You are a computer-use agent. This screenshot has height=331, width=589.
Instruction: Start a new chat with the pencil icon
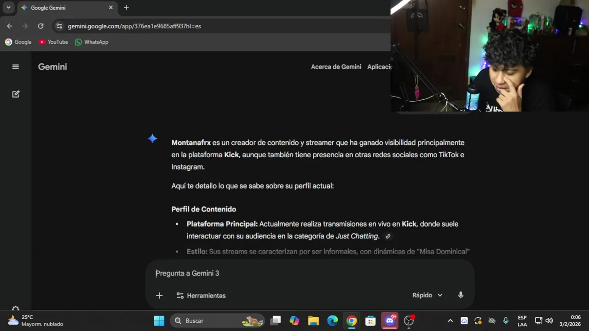(16, 94)
